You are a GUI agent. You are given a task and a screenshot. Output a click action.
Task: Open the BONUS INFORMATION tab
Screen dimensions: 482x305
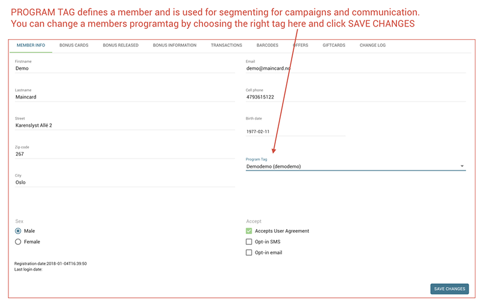tap(175, 45)
